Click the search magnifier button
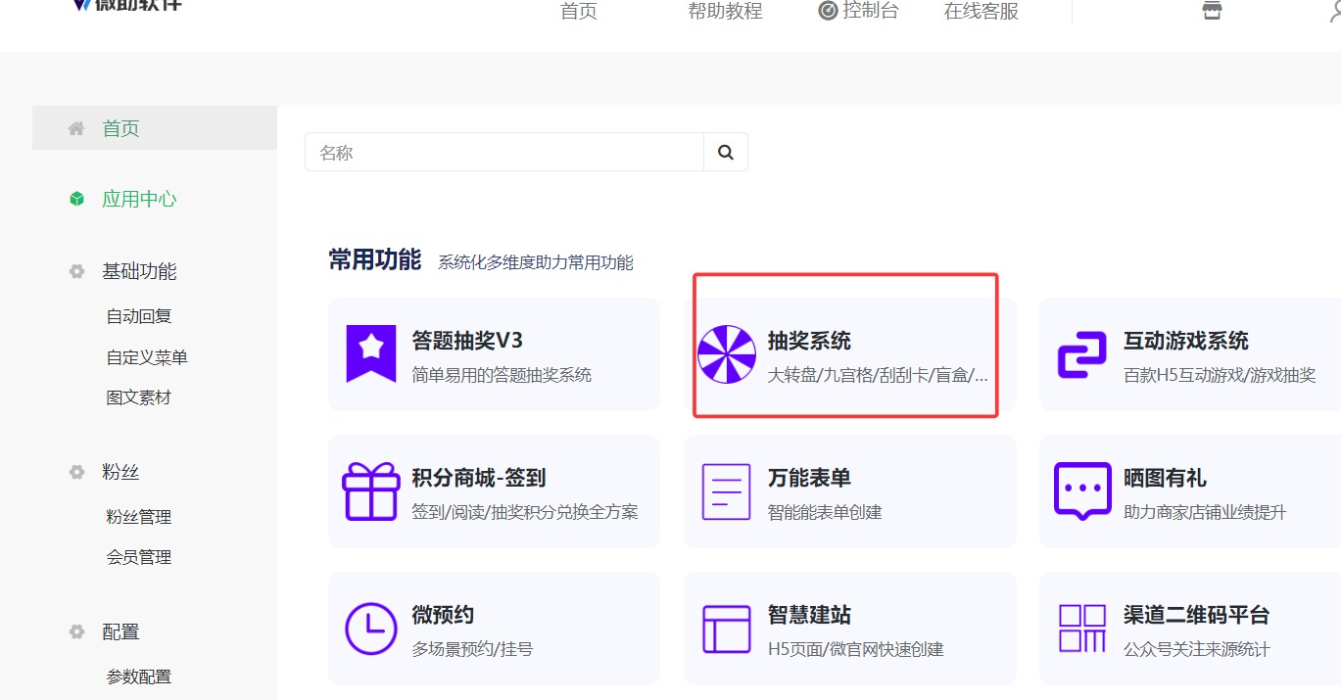Screen dimensions: 1341x700 pos(725,152)
